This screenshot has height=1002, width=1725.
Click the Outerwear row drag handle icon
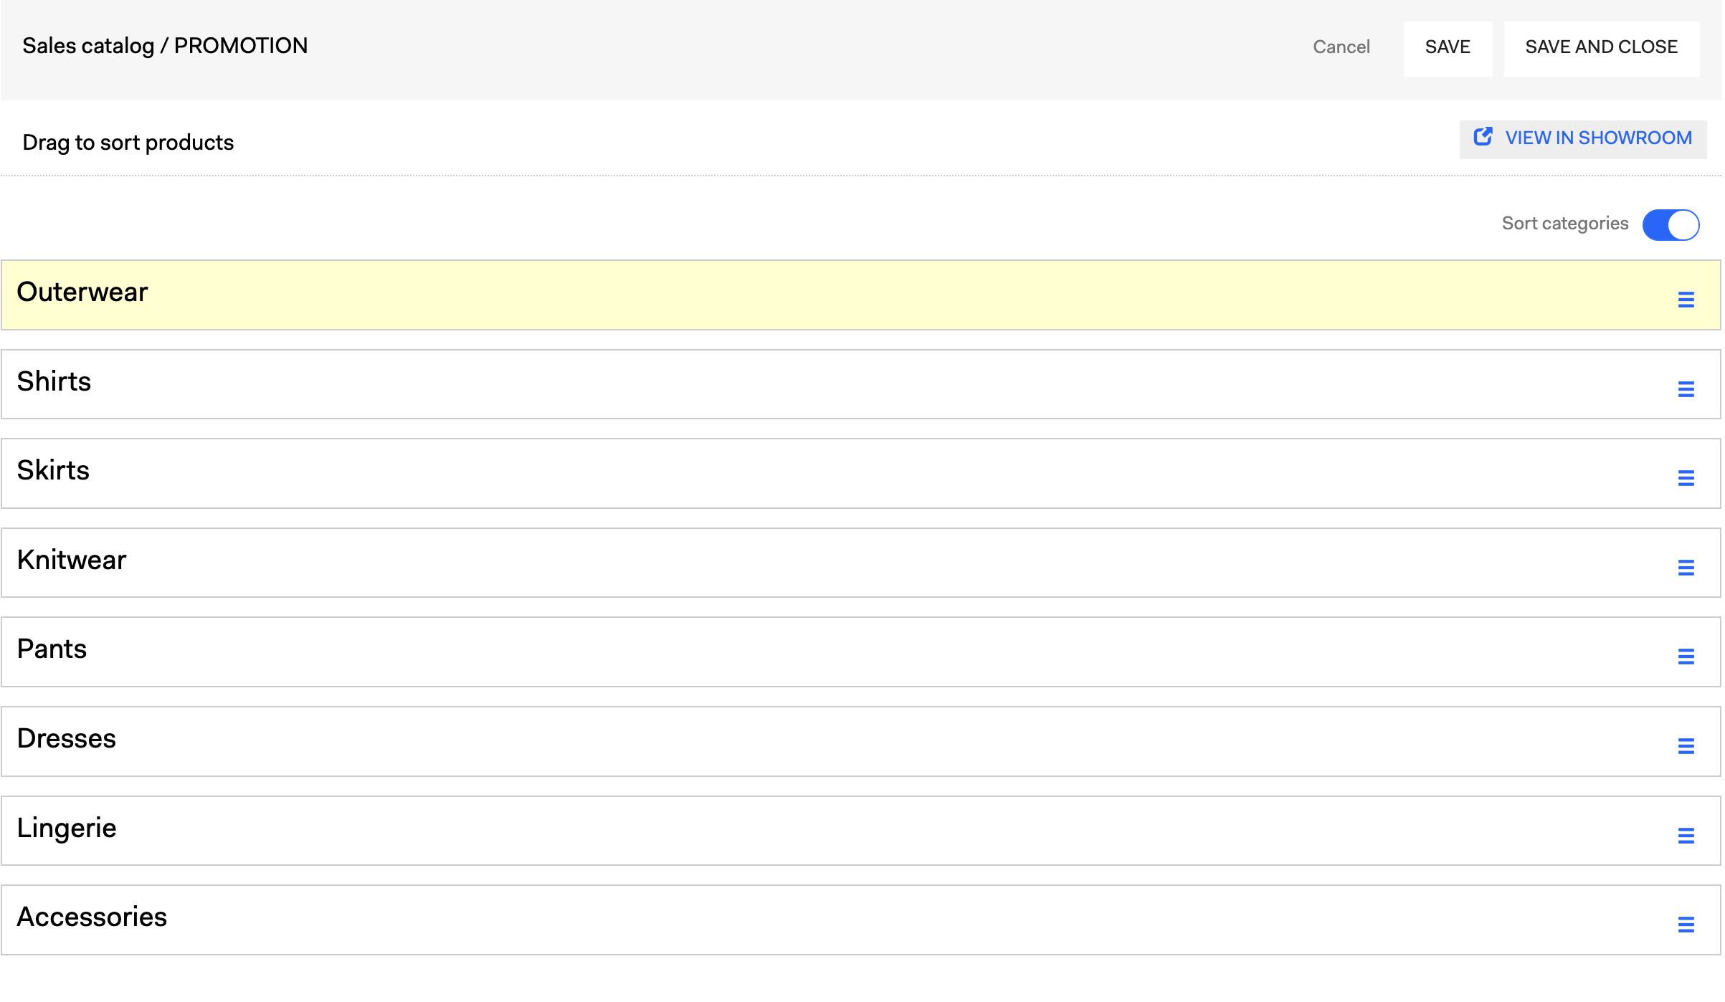click(1686, 300)
